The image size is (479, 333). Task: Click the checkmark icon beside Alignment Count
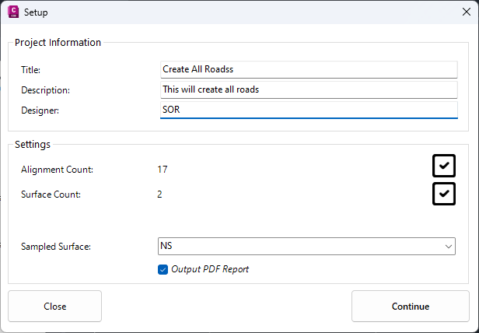(x=443, y=166)
